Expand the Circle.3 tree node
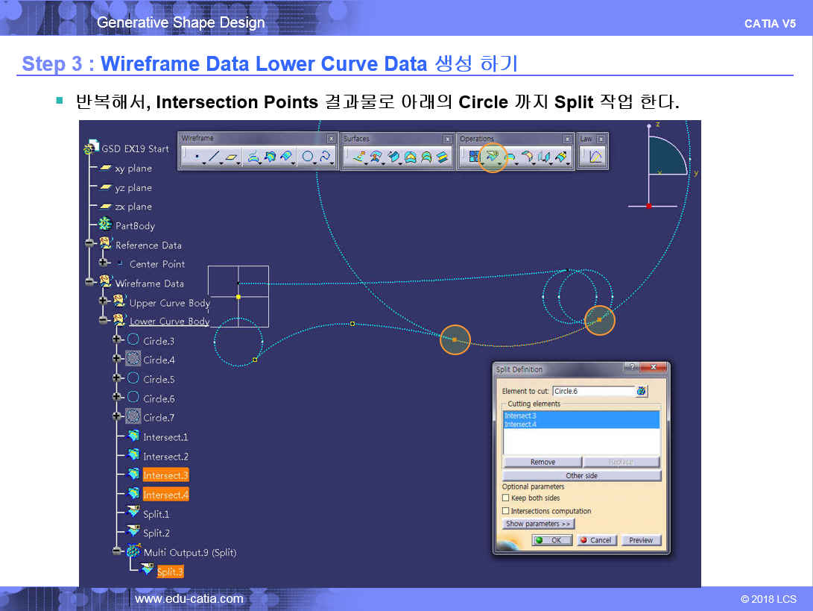The image size is (813, 611). coord(117,340)
